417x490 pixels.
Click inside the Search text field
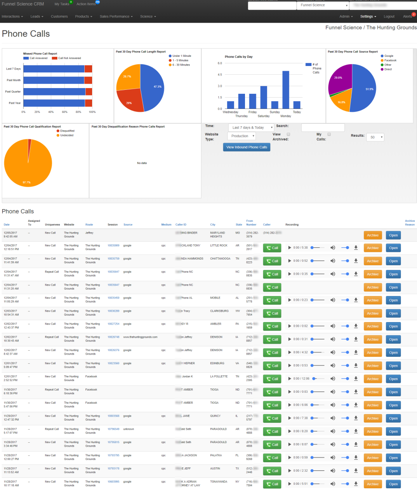click(323, 127)
